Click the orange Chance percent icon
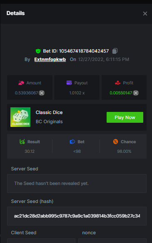Viewport: 152px width, 243px height. click(115, 142)
